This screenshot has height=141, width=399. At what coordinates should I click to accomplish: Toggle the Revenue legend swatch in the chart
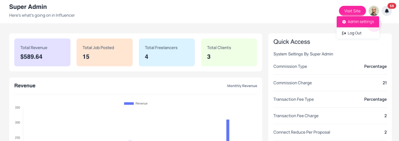[129, 103]
